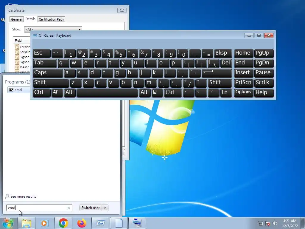This screenshot has height=229, width=305.
Task: Launch Windows Media Player from the taskbar
Action: coord(45,223)
